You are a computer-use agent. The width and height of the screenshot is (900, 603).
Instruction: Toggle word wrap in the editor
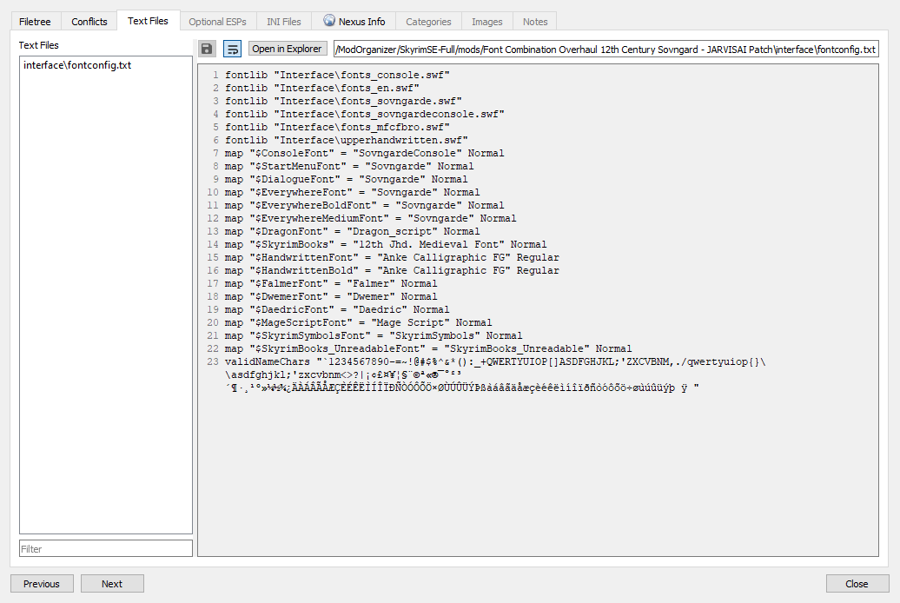[233, 49]
